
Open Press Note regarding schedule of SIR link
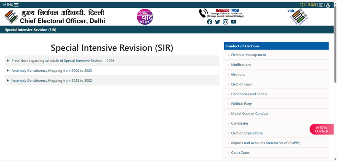pyautogui.click(x=63, y=61)
